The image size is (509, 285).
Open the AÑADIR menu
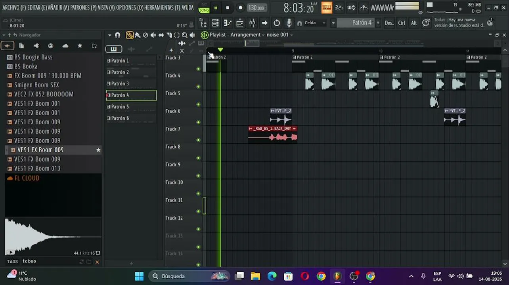coord(58,8)
